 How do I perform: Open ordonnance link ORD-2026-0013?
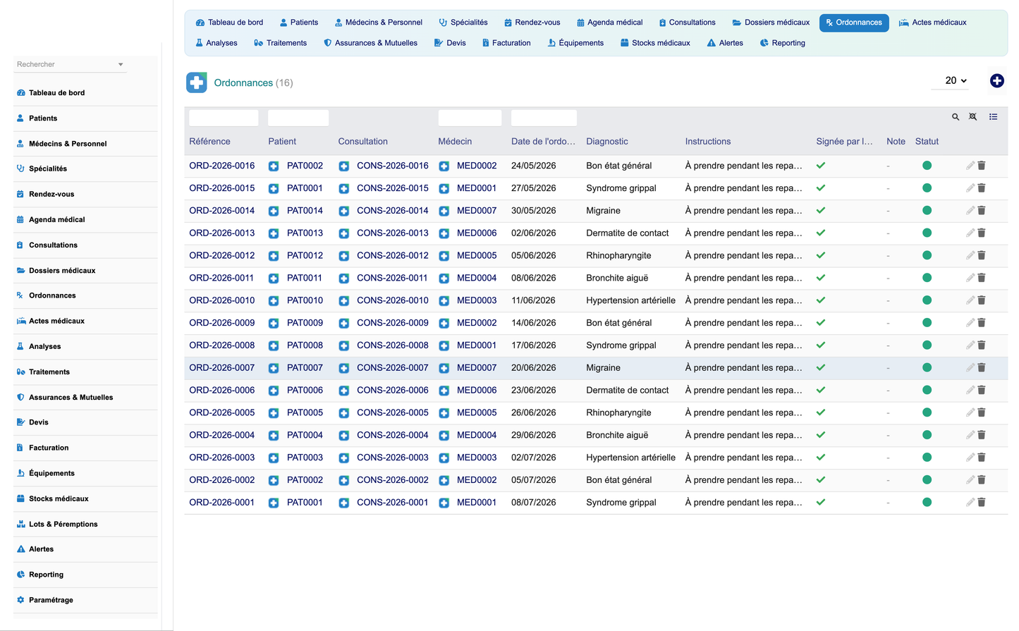pos(221,233)
